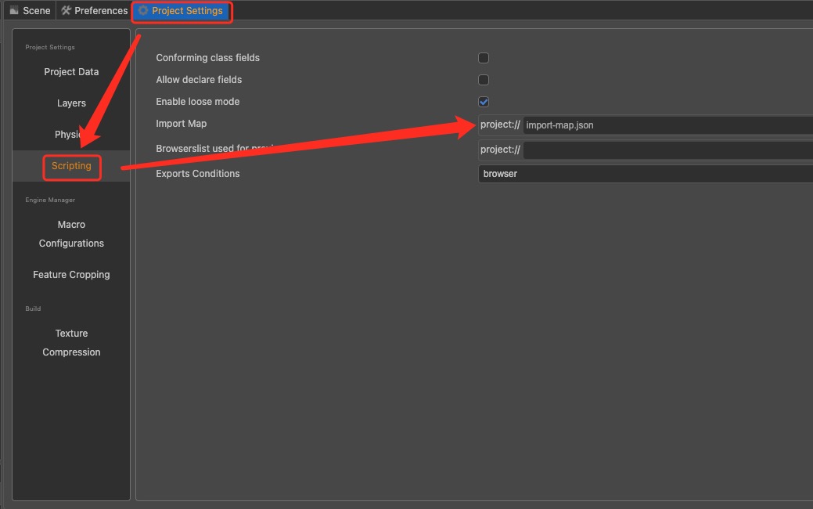Click the Build group header

tap(33, 309)
